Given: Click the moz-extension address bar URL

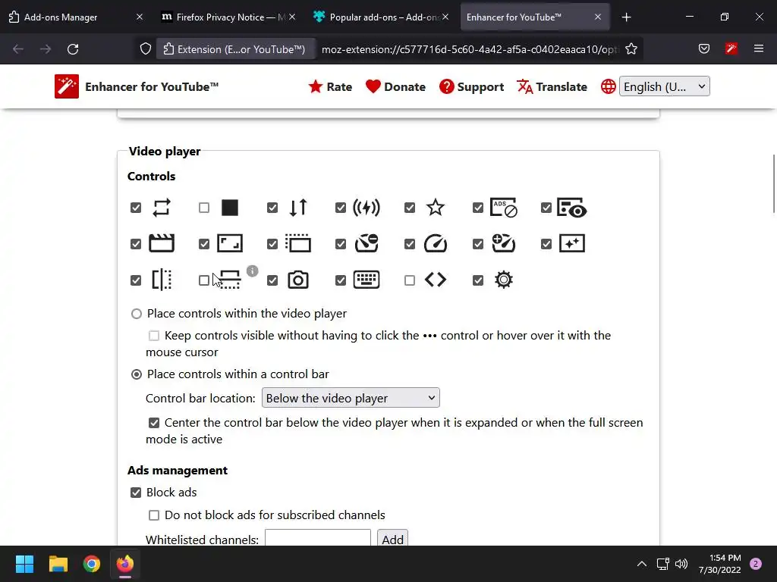Looking at the screenshot, I should [470, 49].
